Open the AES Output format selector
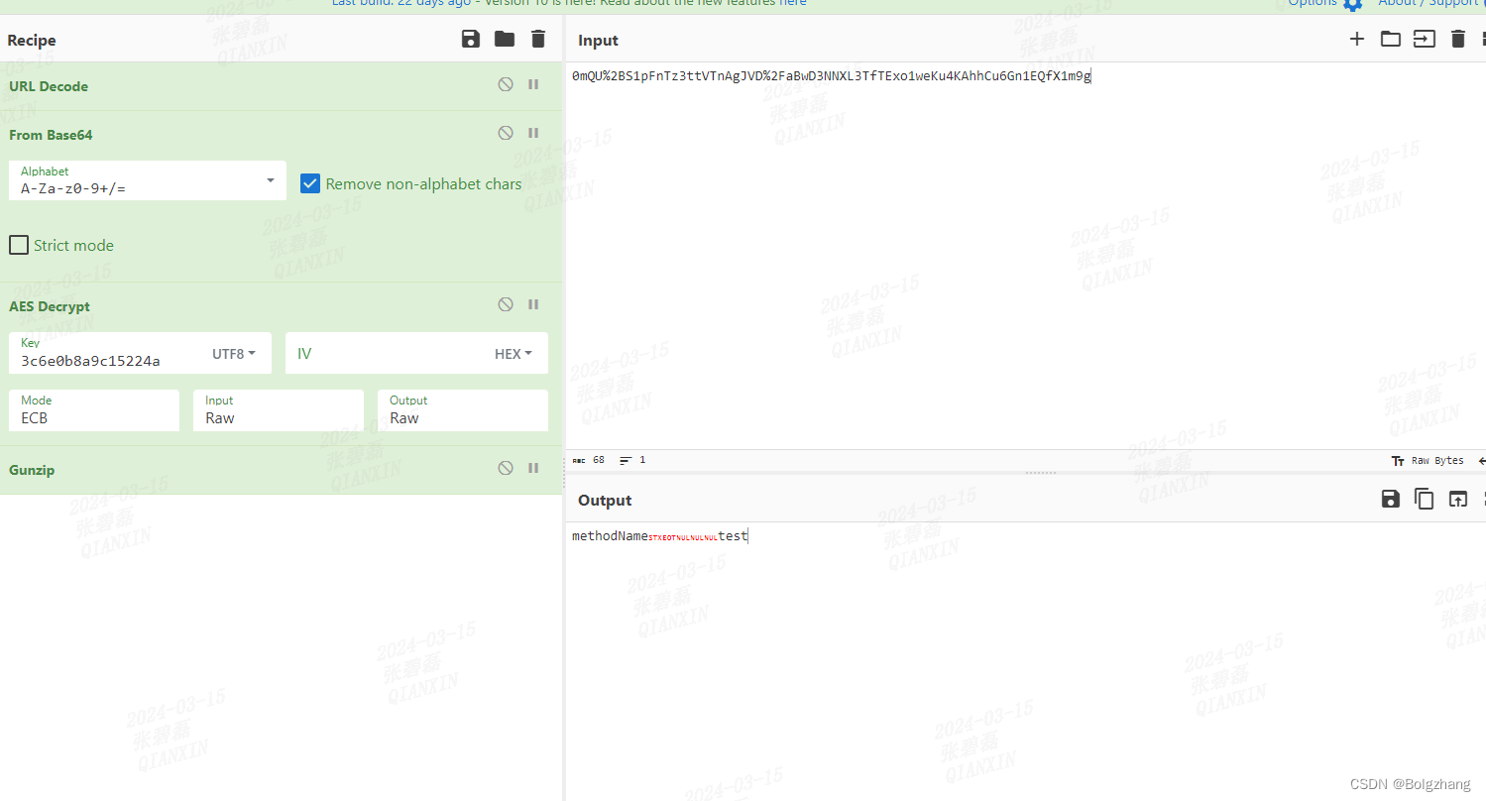 click(463, 410)
